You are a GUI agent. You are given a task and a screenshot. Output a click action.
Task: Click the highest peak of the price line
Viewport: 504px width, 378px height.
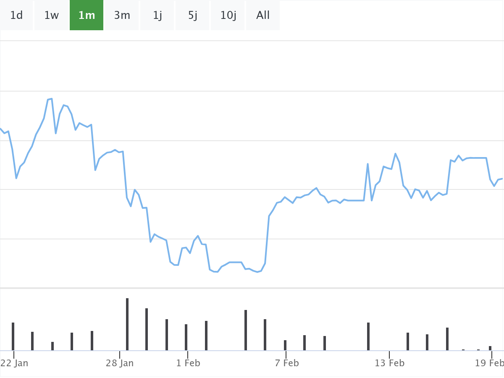point(51,99)
